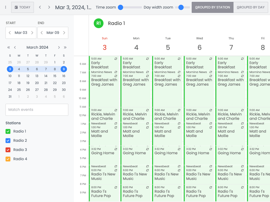Go to next week in top toolbar
Screen dimensions: 270x202
49,7
